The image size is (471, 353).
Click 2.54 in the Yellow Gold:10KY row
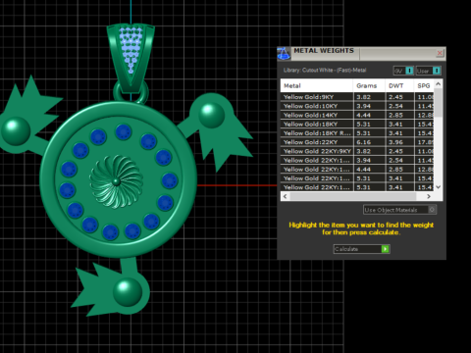pyautogui.click(x=395, y=106)
